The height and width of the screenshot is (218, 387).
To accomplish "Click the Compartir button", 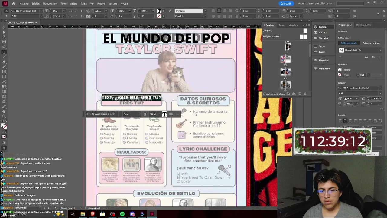I will coord(286,4).
